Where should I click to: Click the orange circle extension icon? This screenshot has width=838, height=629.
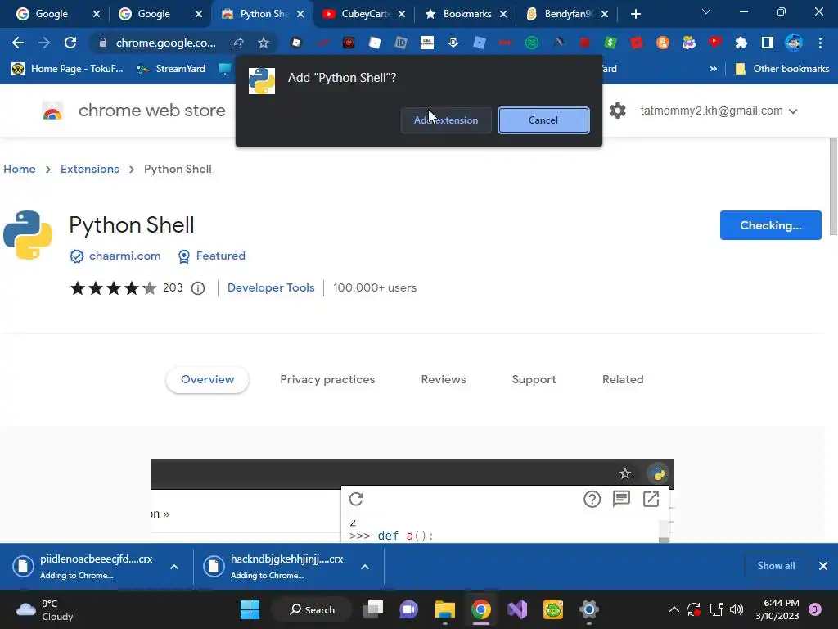coord(663,43)
